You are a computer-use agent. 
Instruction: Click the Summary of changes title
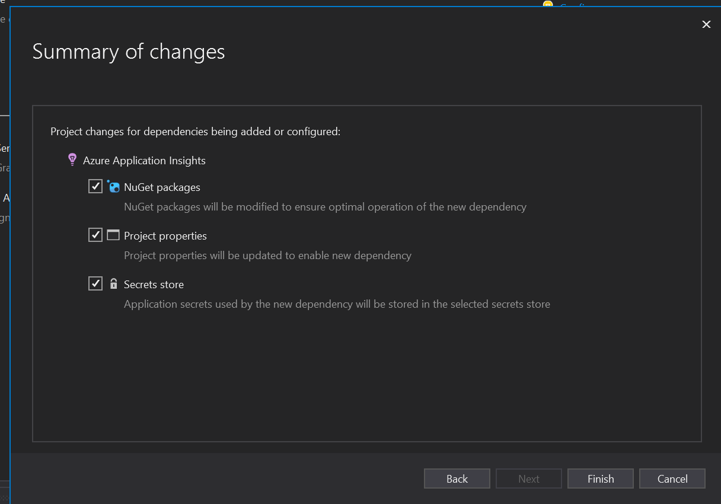pyautogui.click(x=129, y=52)
